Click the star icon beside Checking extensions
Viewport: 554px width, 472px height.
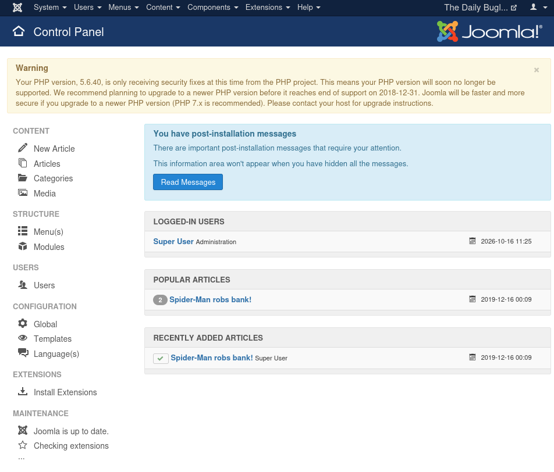[x=23, y=445]
